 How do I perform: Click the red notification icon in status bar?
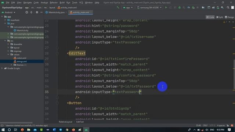232,125
